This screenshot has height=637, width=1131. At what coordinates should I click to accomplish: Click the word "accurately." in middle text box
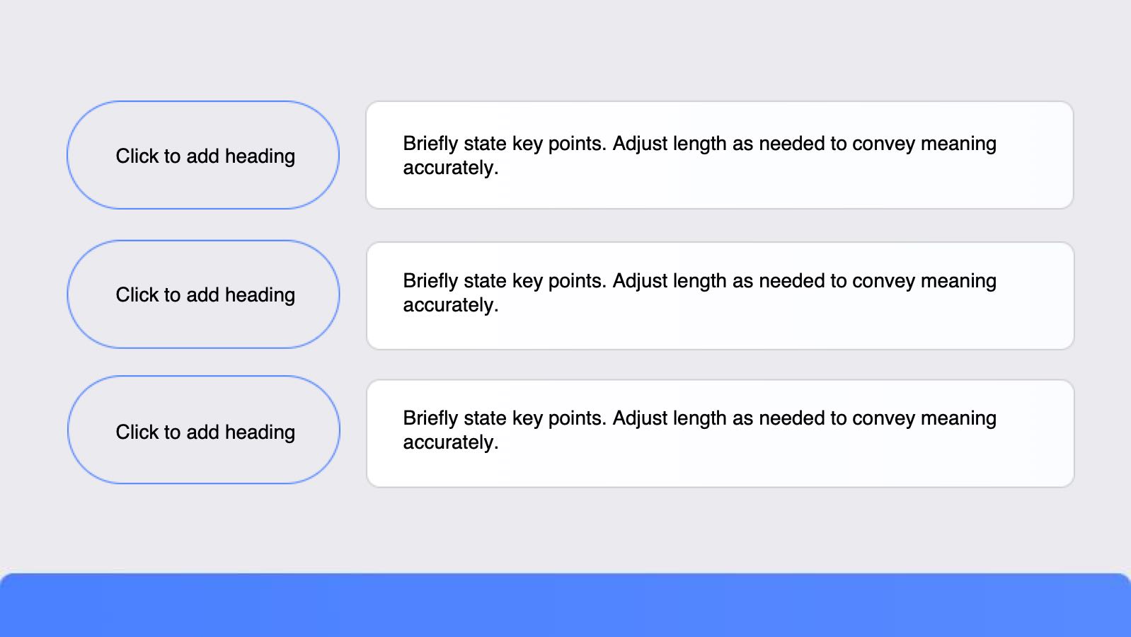(x=450, y=305)
